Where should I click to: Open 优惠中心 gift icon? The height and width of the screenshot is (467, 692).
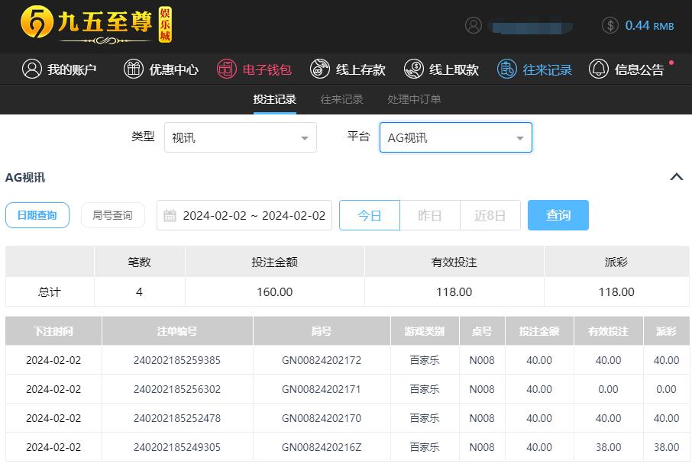click(x=133, y=69)
